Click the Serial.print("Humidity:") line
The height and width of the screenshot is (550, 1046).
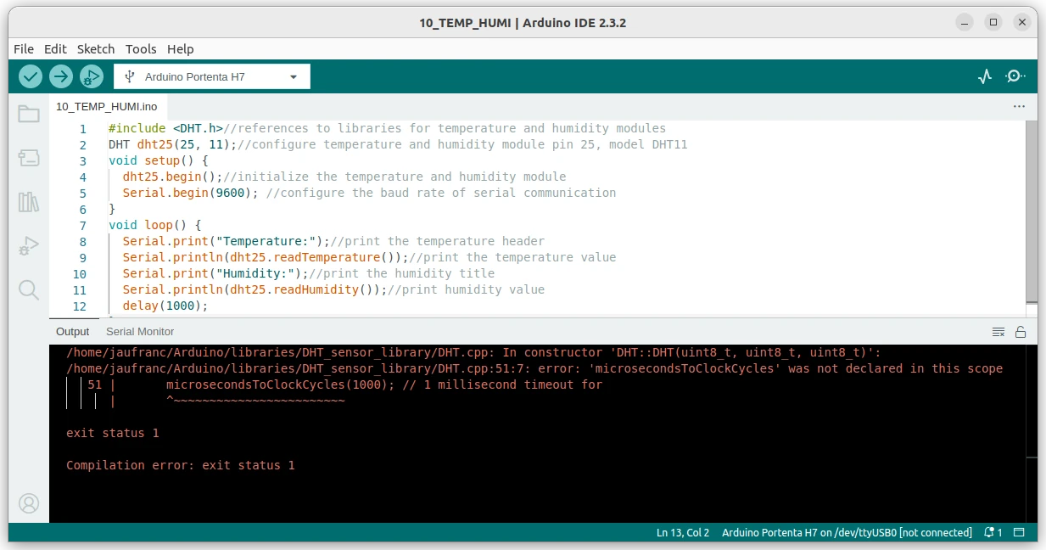(x=308, y=274)
